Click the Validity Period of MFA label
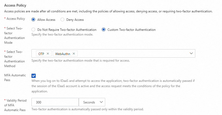222x115 pixels. coord(16,105)
